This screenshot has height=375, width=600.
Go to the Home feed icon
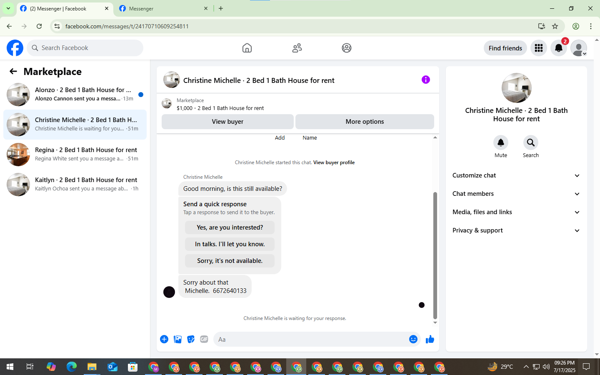(247, 48)
